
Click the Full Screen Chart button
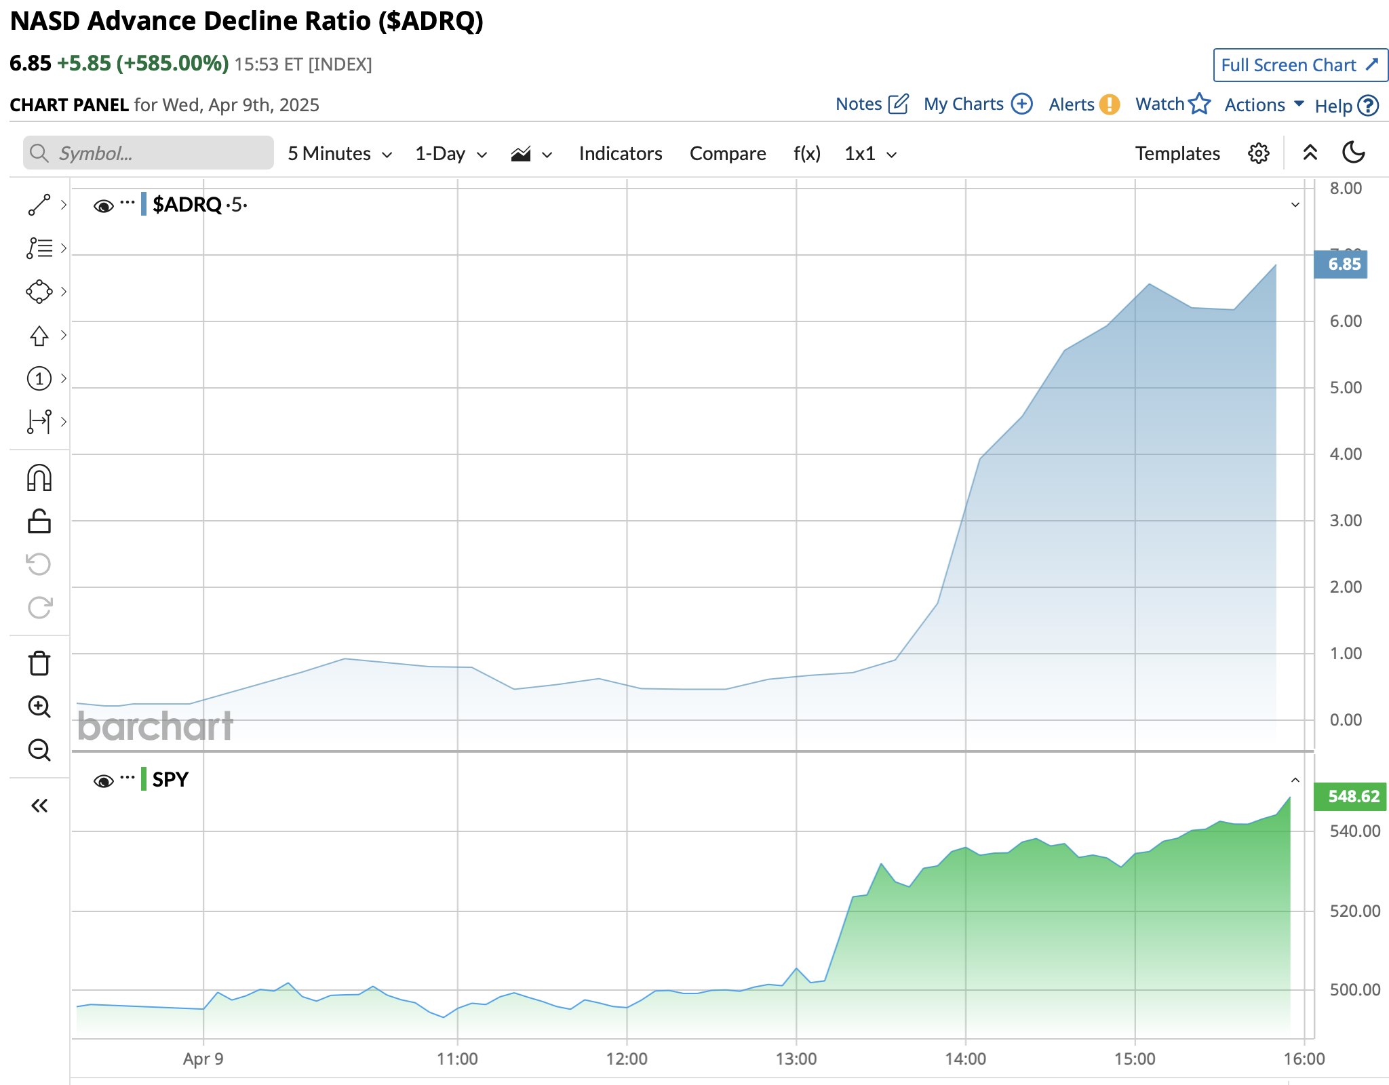point(1299,65)
